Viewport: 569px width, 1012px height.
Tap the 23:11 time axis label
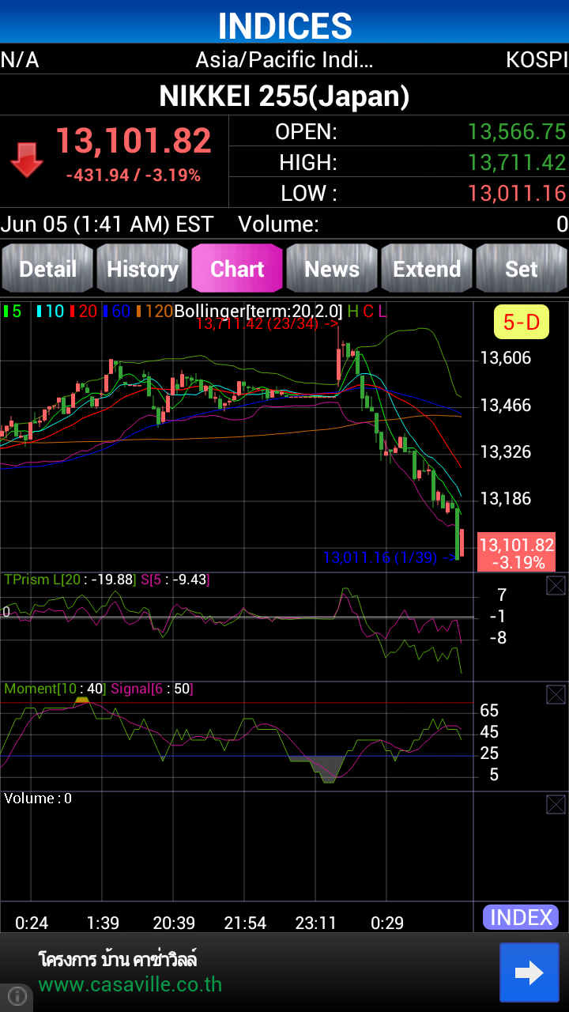(315, 923)
